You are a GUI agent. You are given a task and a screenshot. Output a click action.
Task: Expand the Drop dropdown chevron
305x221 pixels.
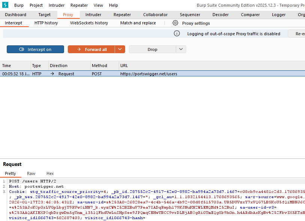181,49
